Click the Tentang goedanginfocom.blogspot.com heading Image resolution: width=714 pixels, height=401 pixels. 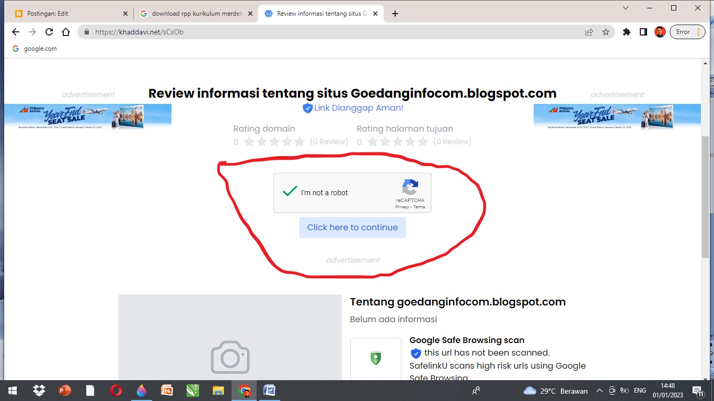pyautogui.click(x=458, y=302)
